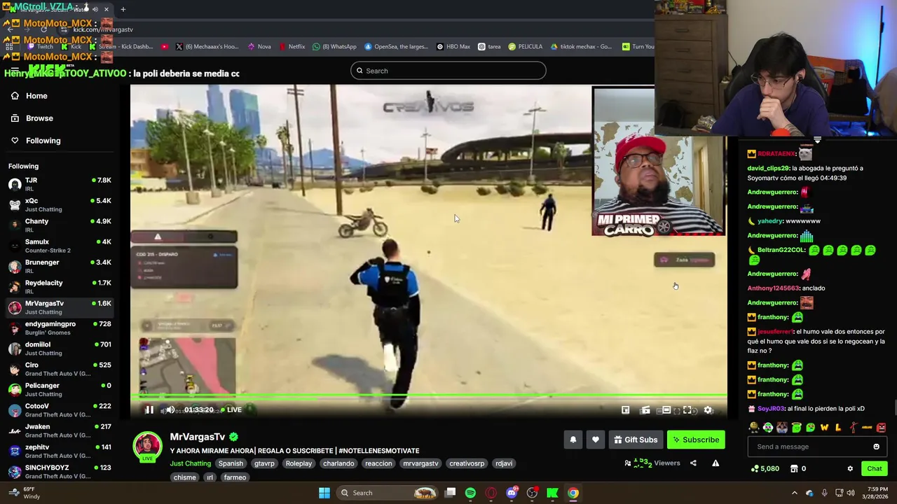Open Nova bookmark in bookmarks bar
The image size is (897, 504).
[x=259, y=47]
